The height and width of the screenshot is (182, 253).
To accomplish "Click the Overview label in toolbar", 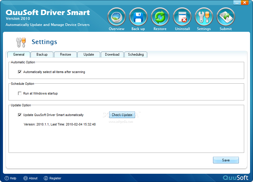I will (116, 29).
